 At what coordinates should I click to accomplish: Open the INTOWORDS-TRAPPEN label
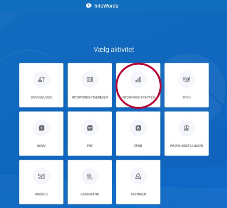click(138, 97)
